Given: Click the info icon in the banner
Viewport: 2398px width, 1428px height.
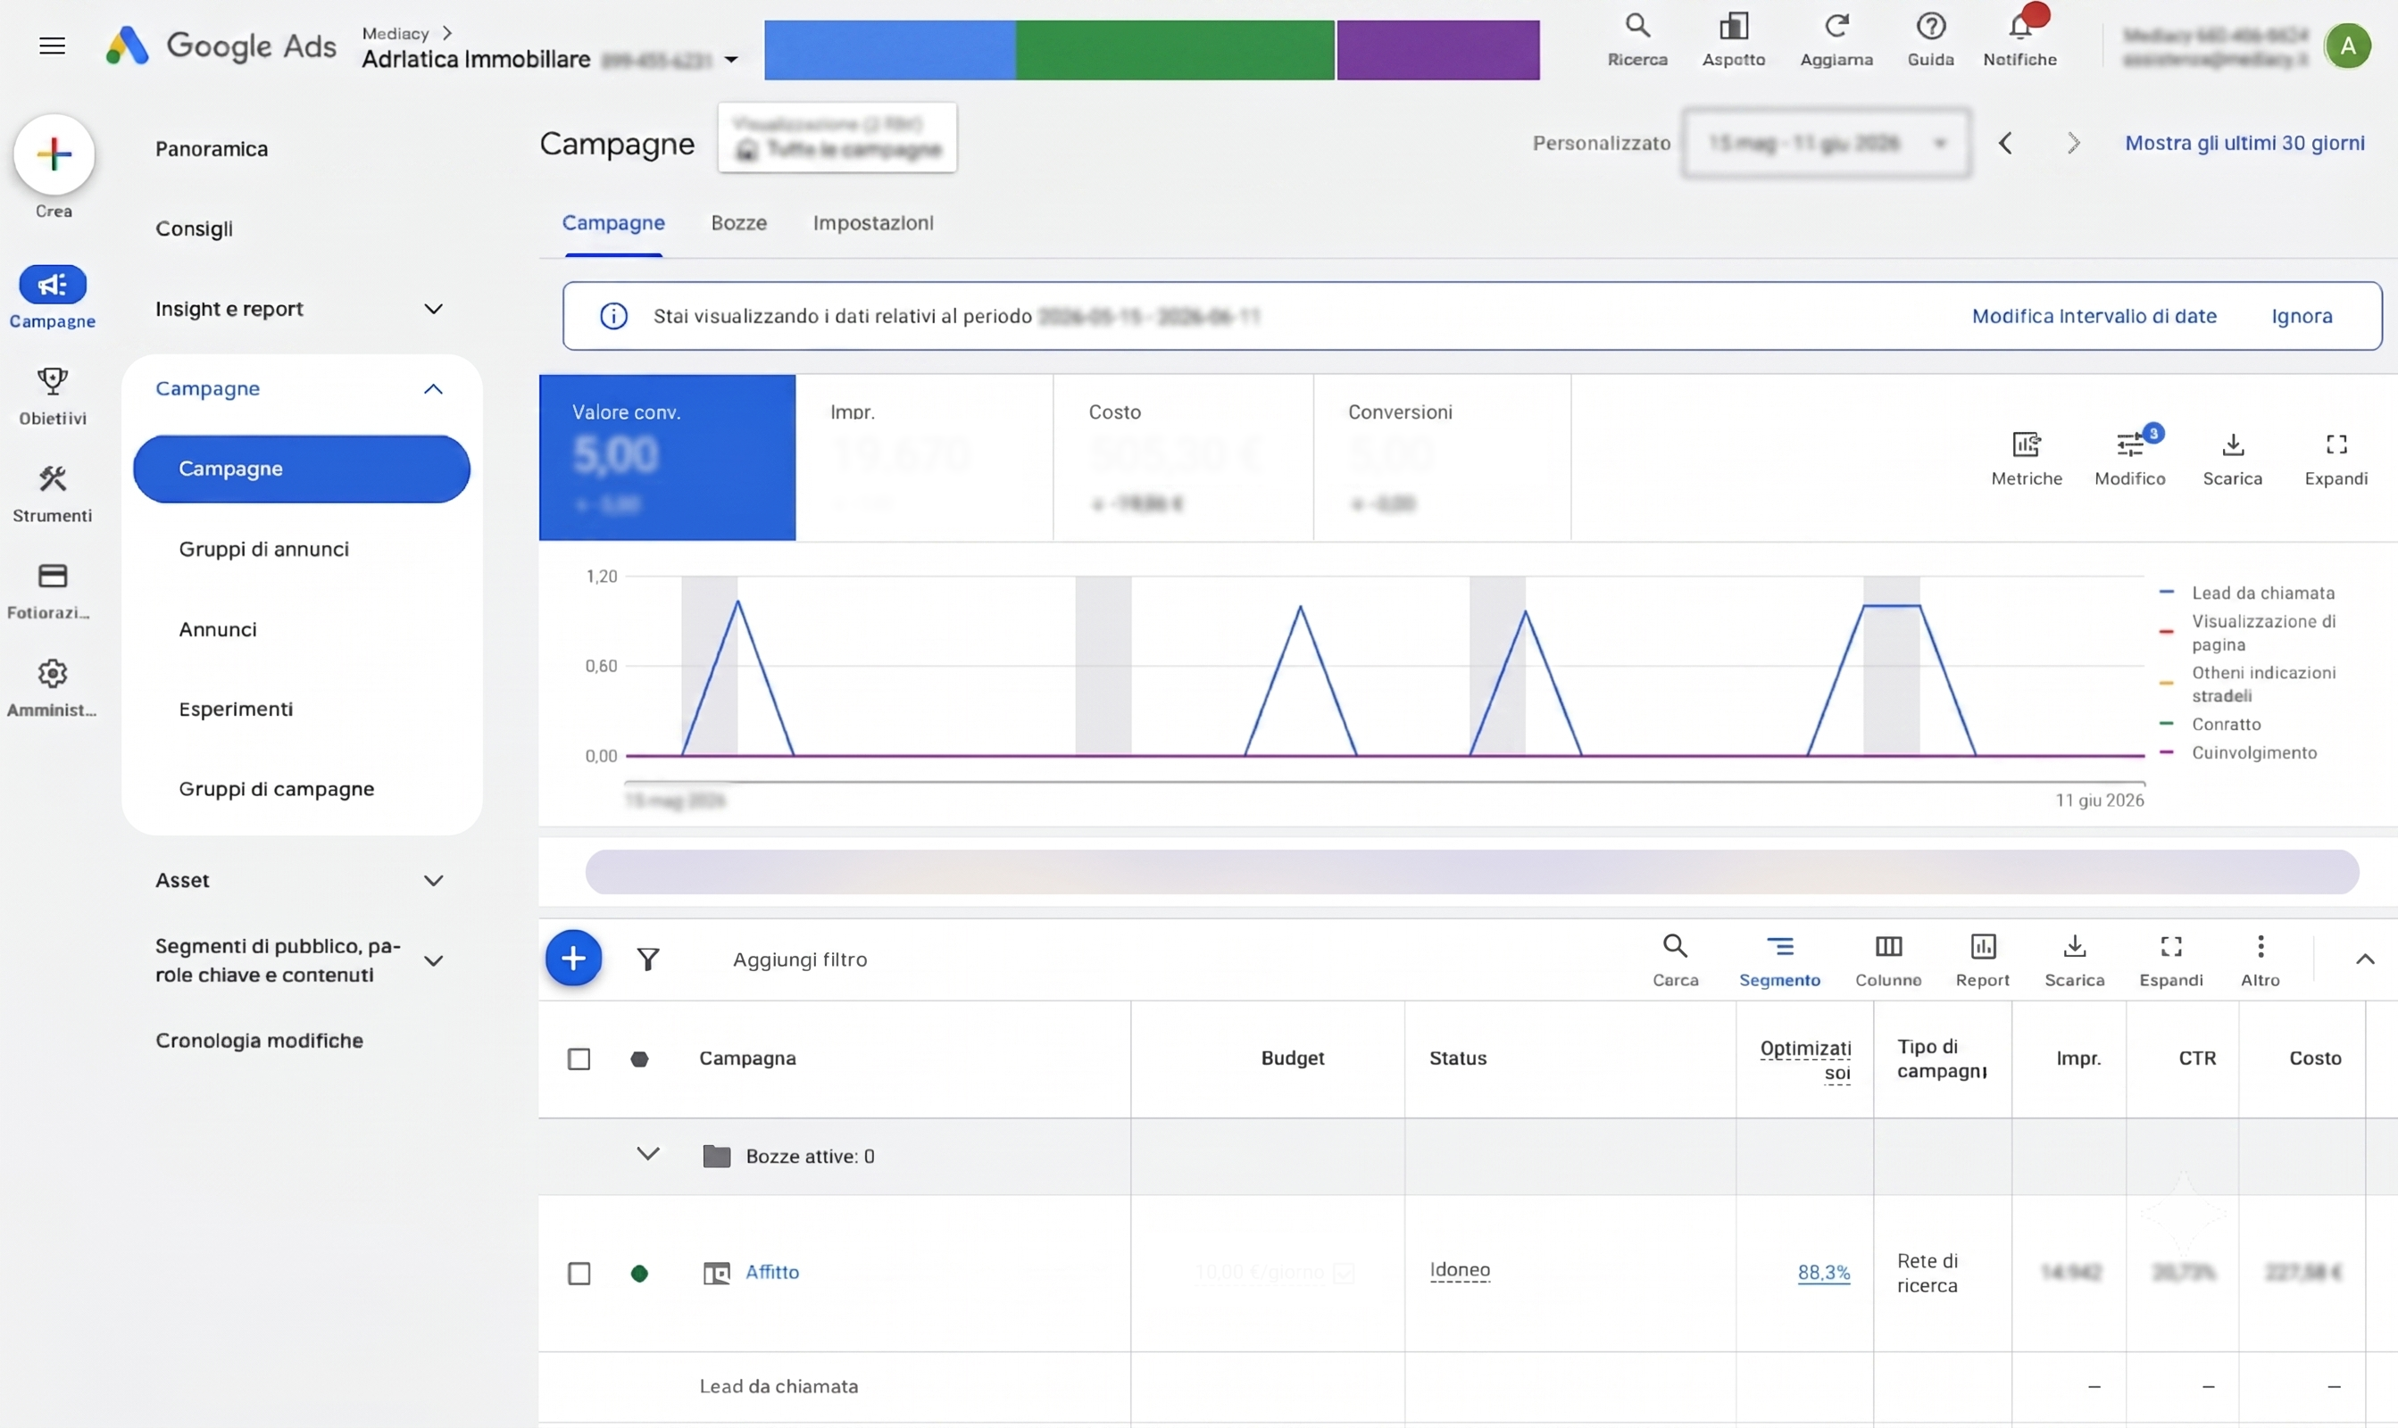Looking at the screenshot, I should (x=613, y=316).
